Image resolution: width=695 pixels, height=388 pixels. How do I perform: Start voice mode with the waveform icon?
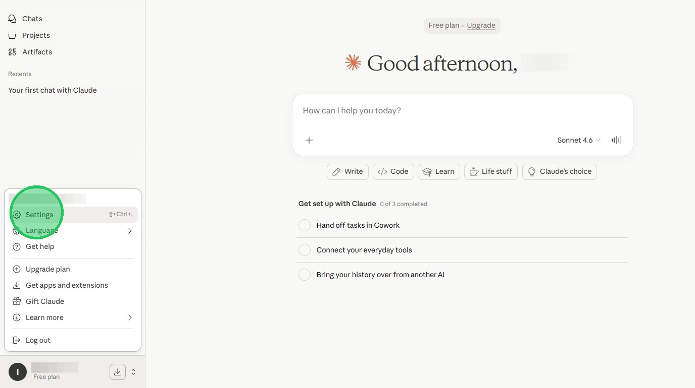(x=617, y=140)
